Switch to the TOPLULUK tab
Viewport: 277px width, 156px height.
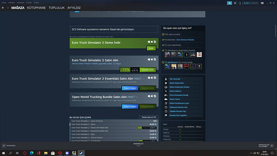[x=57, y=8]
